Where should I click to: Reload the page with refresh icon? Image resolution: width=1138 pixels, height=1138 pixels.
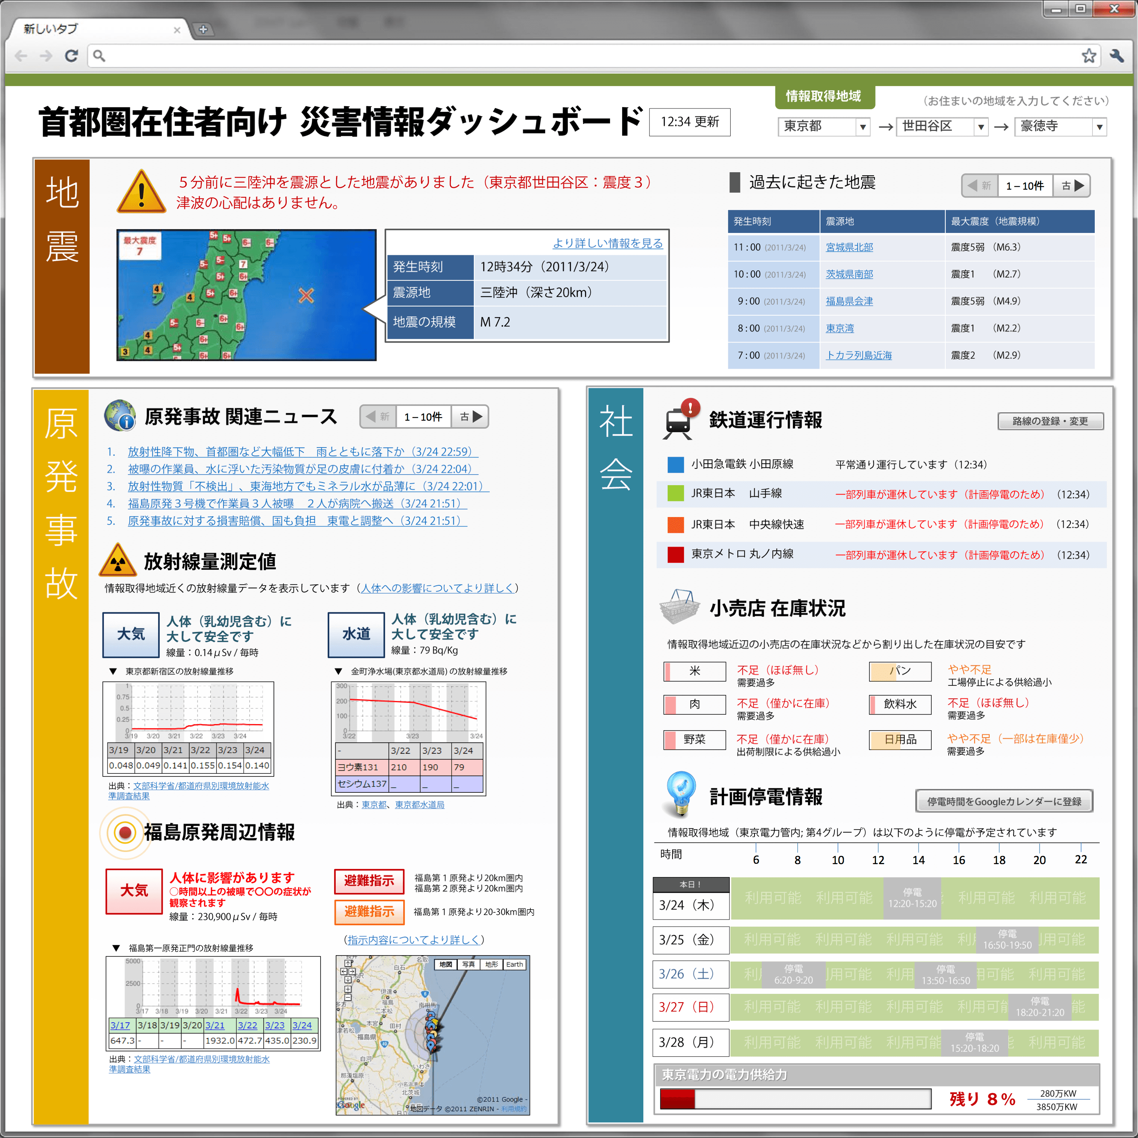[71, 56]
